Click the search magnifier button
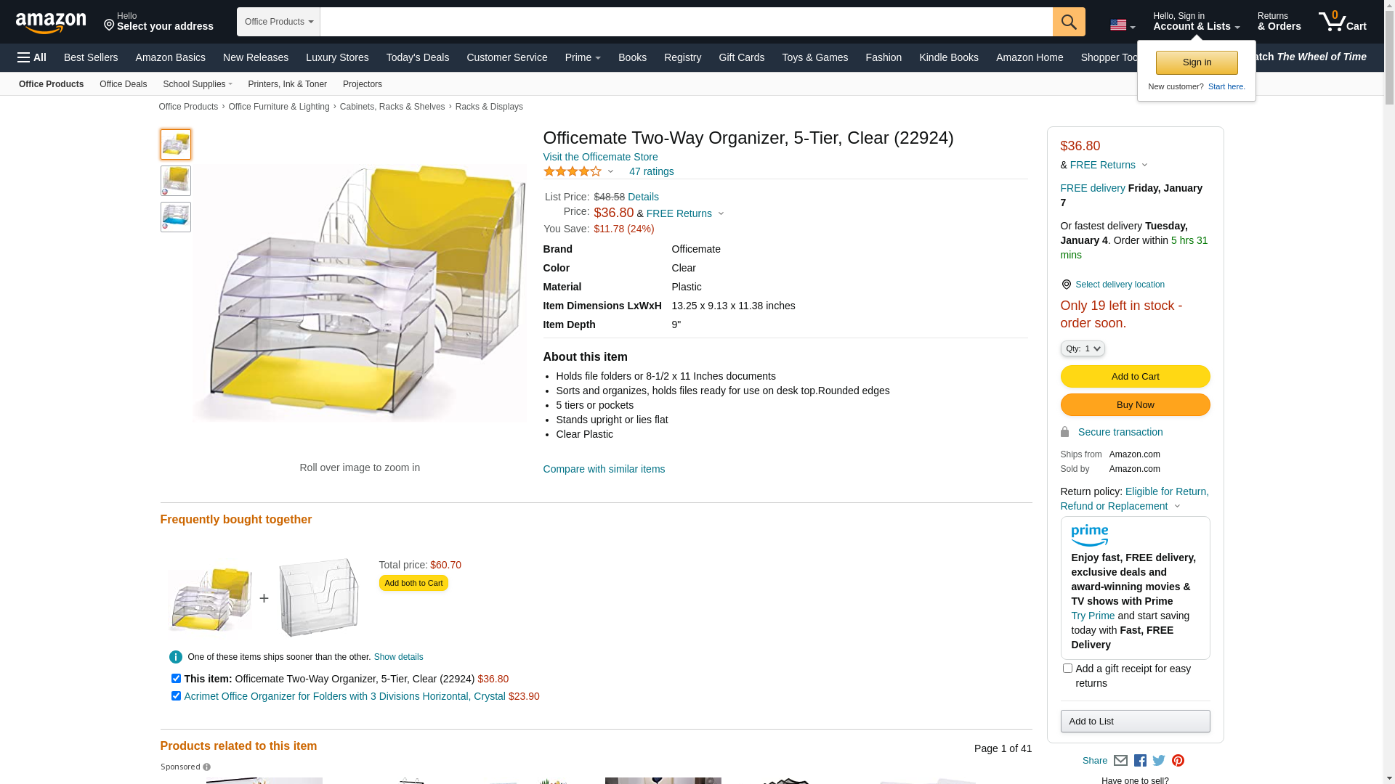The image size is (1395, 784). coord(1068,22)
